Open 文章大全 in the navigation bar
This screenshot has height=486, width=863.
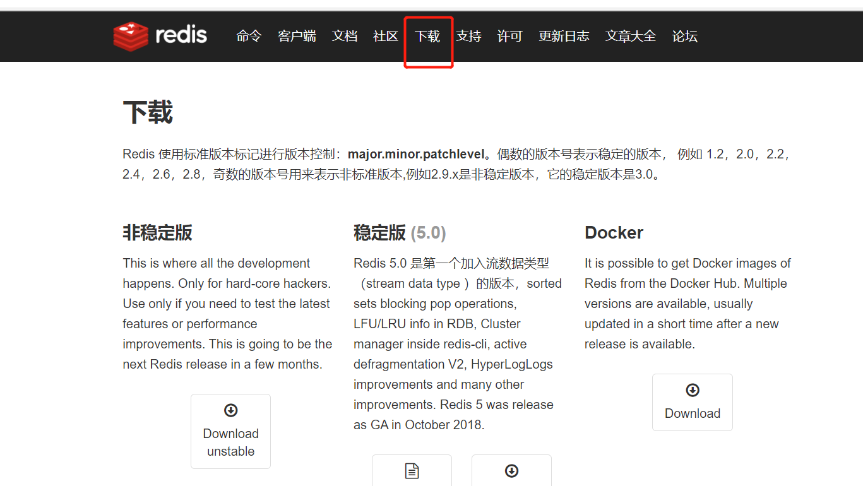tap(631, 36)
